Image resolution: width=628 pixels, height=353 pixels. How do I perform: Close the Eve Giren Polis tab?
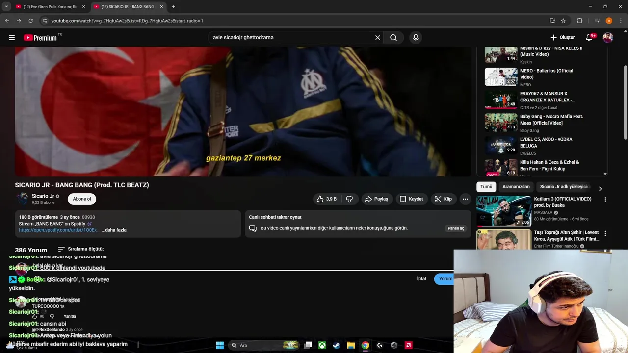pyautogui.click(x=83, y=6)
